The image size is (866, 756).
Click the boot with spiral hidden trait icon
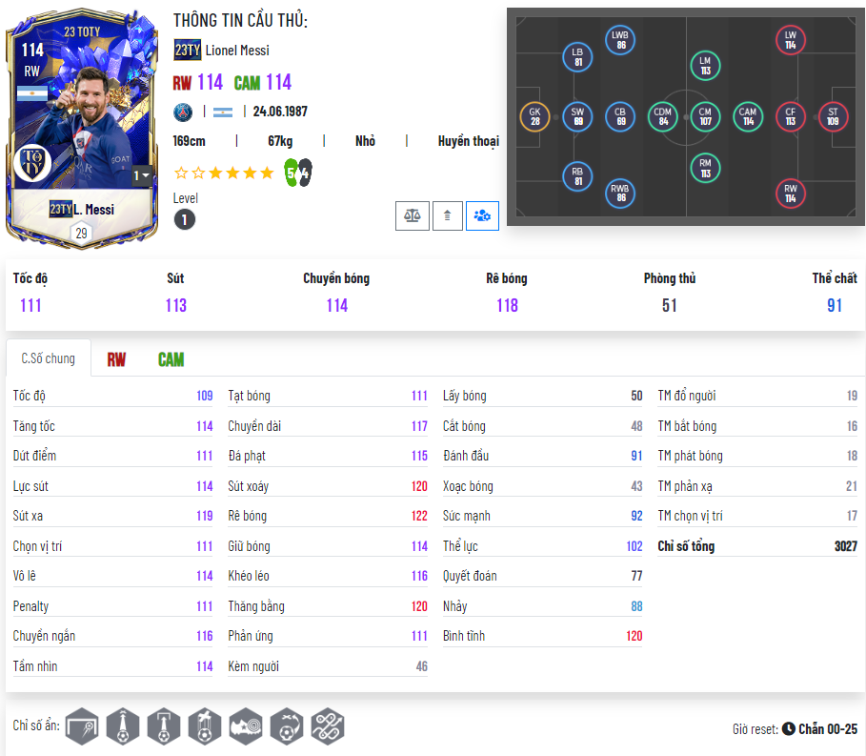tap(246, 726)
